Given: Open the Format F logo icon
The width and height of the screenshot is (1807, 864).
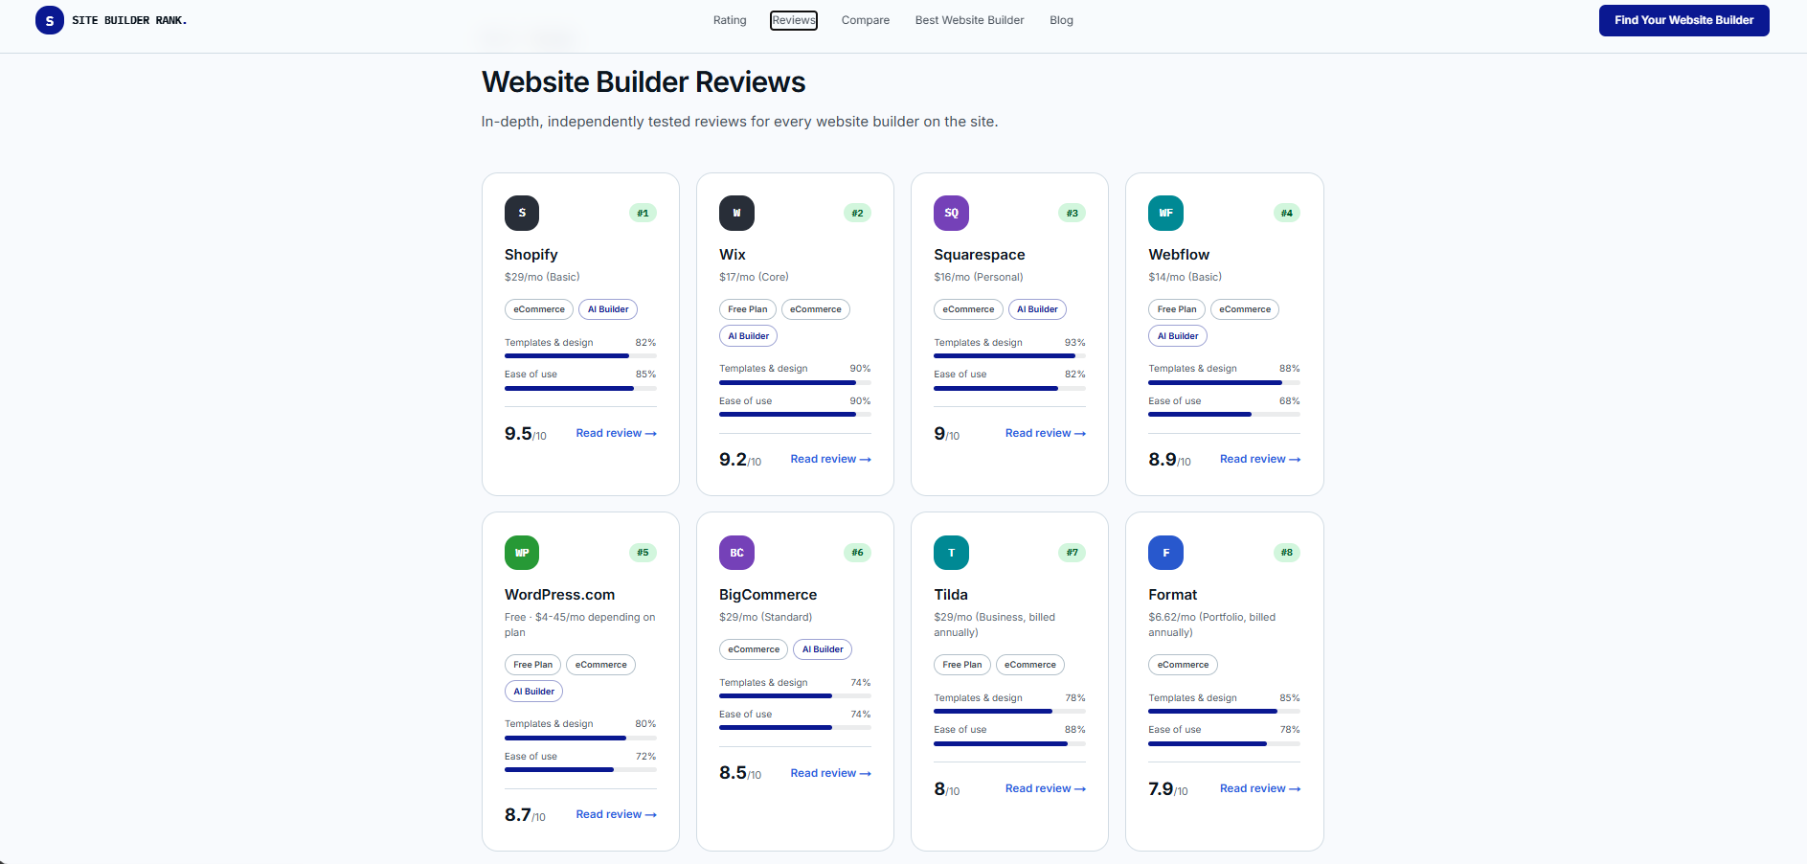Looking at the screenshot, I should [1165, 553].
